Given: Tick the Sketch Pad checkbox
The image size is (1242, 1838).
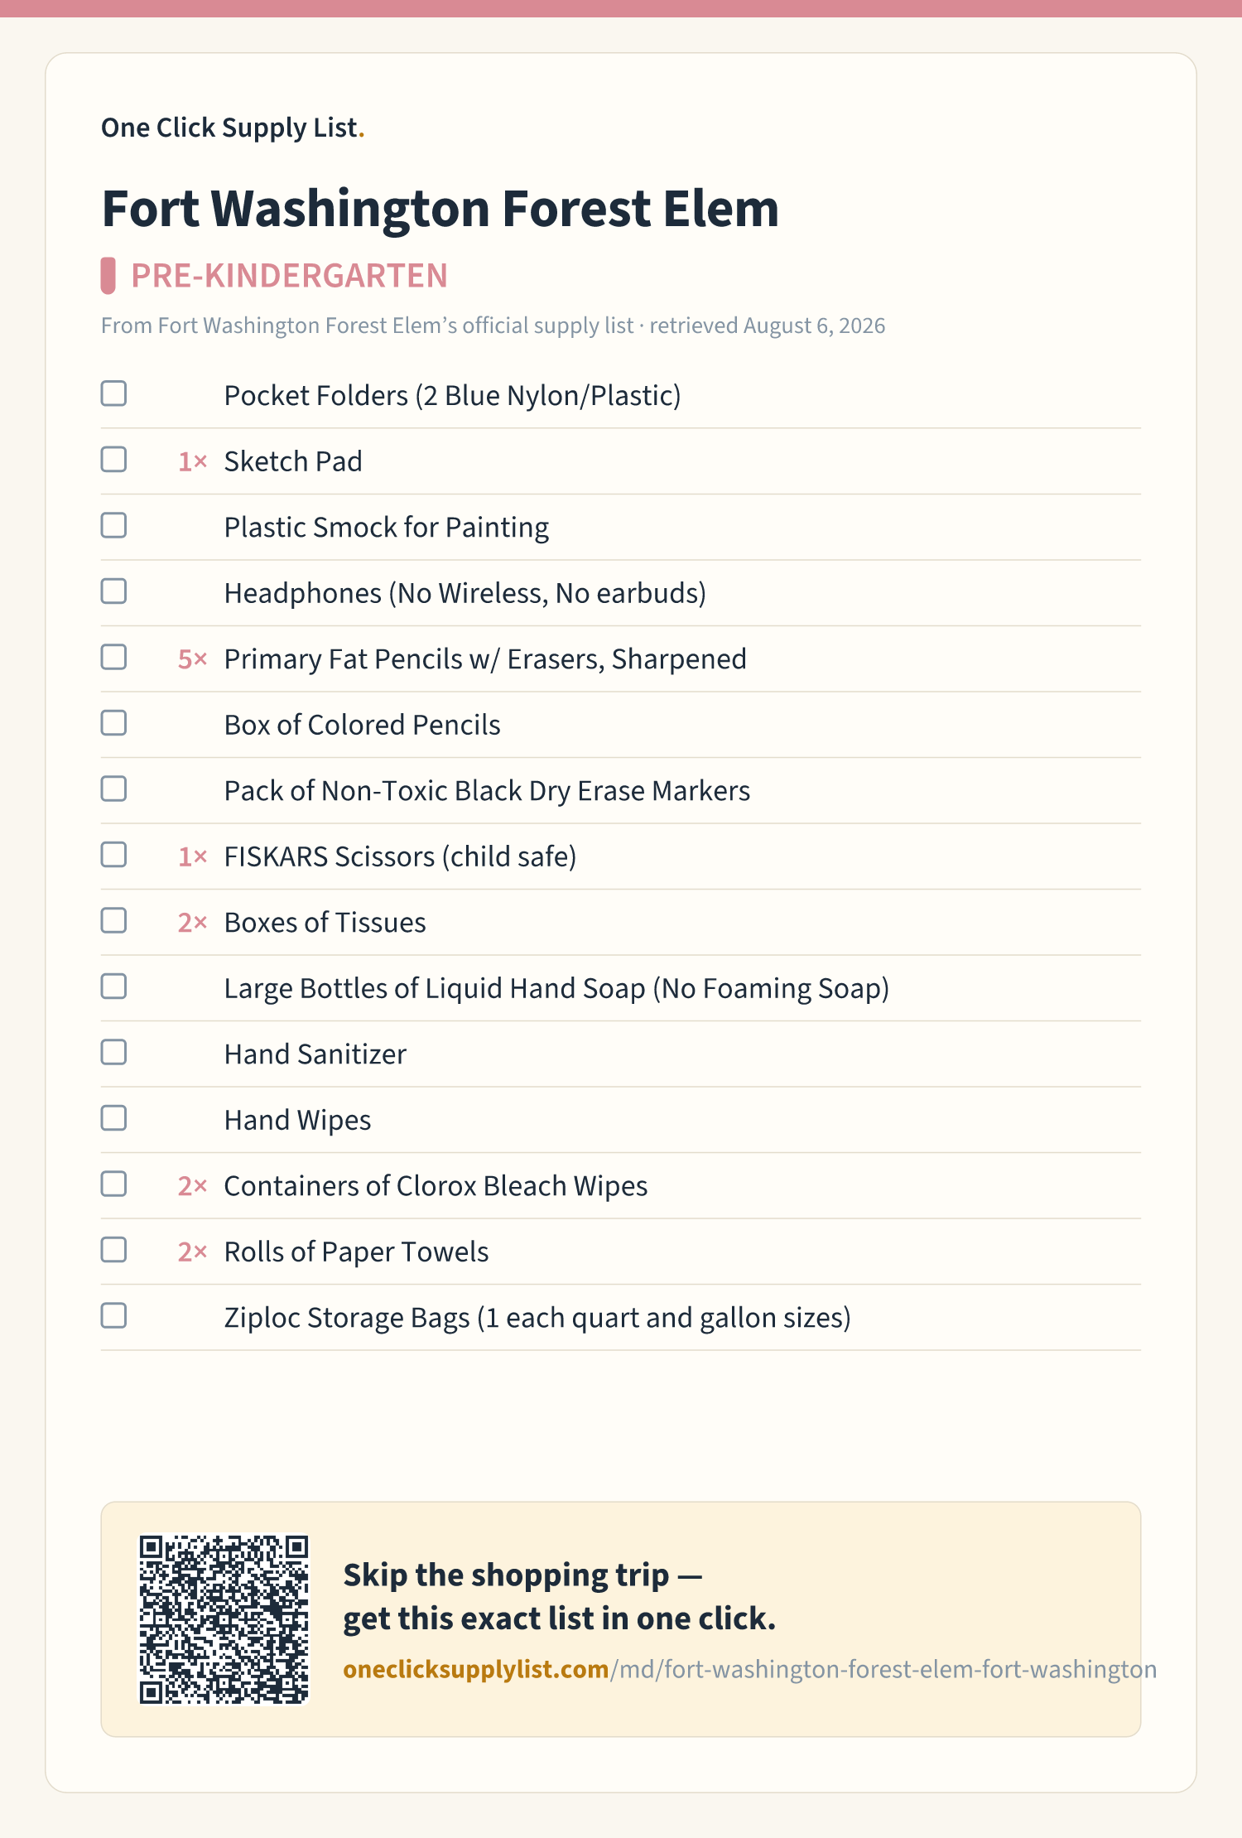Looking at the screenshot, I should coord(113,460).
